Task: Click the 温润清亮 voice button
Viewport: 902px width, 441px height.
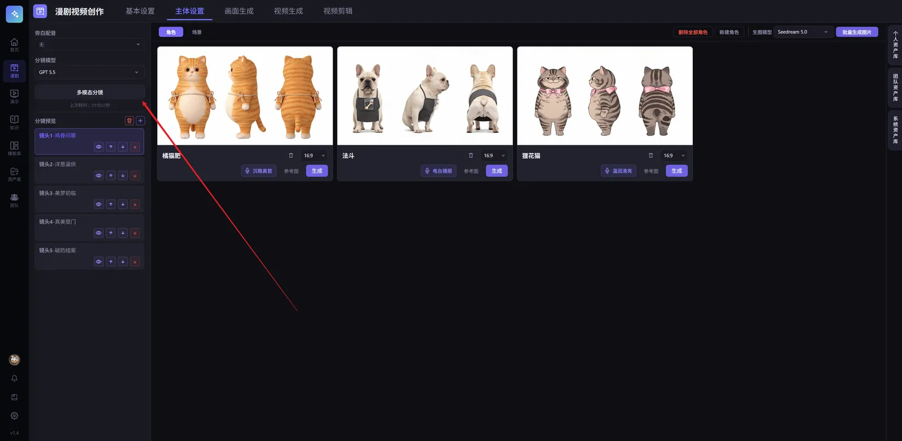Action: point(618,171)
